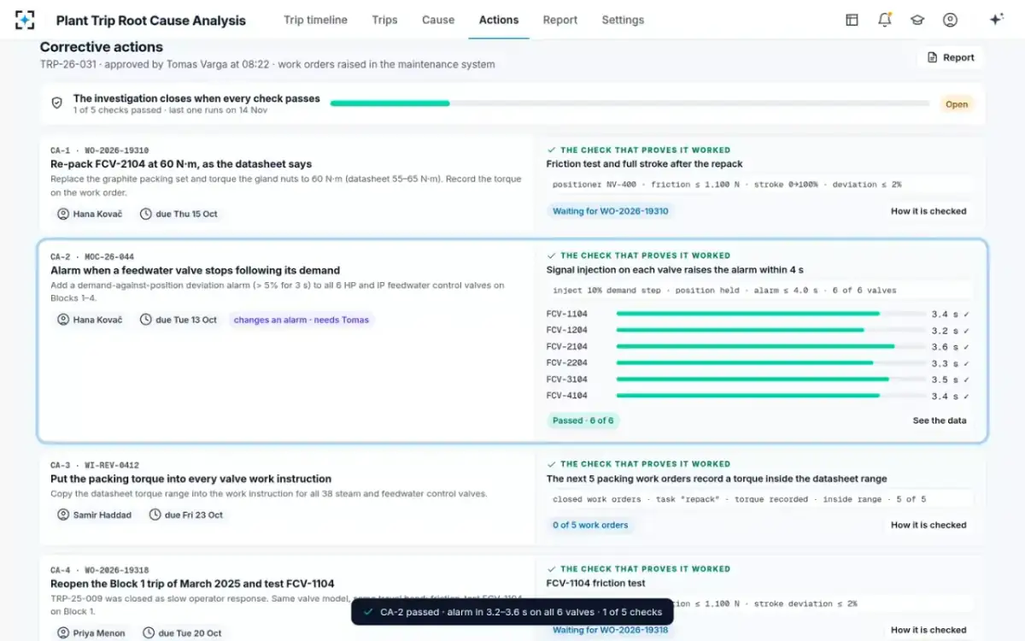Click How it is checked for CA-4
The height and width of the screenshot is (641, 1025).
pyautogui.click(x=928, y=630)
